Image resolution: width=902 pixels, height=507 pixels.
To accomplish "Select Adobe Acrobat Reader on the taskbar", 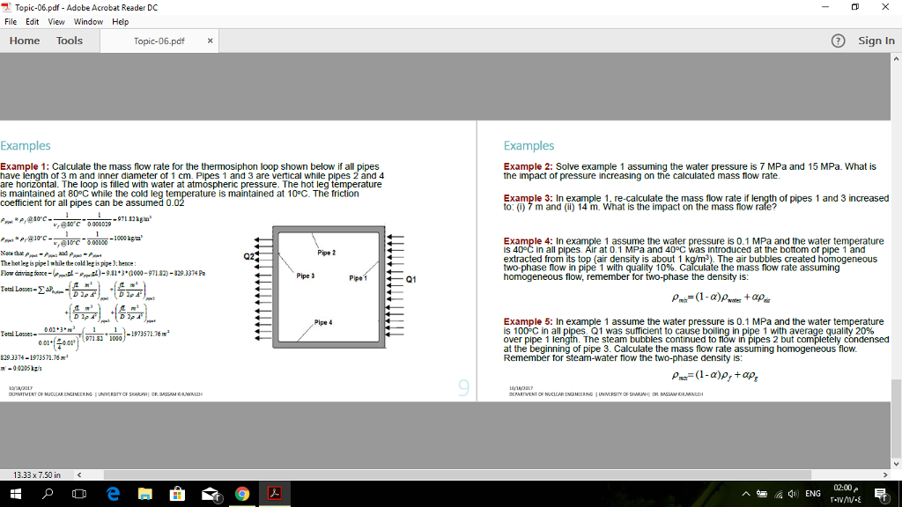I will [x=274, y=494].
